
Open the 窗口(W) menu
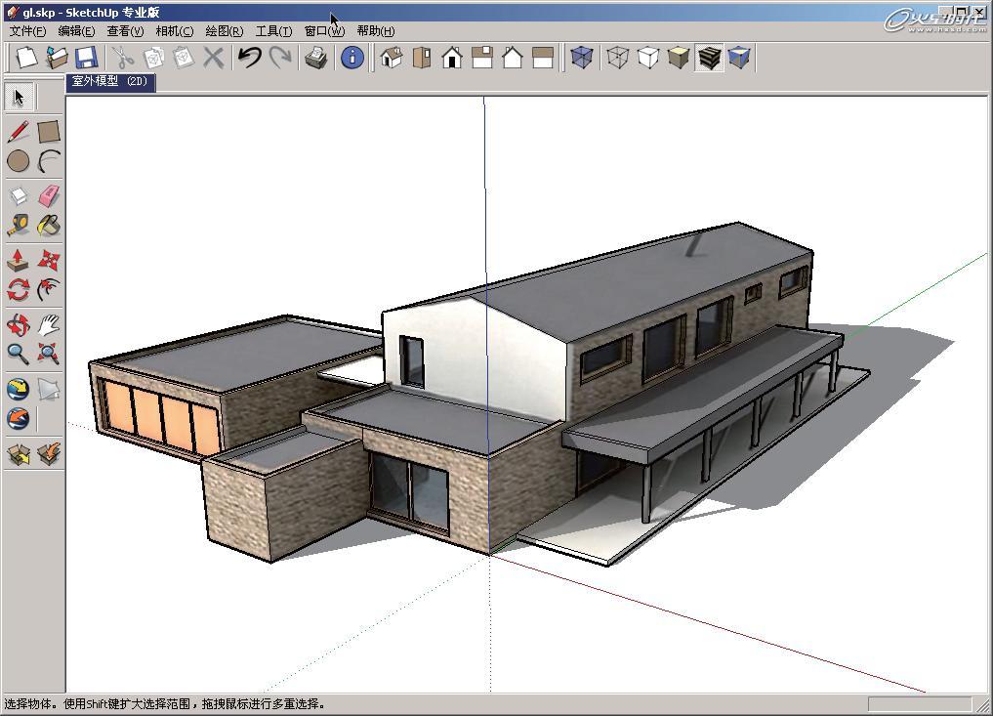coord(324,31)
